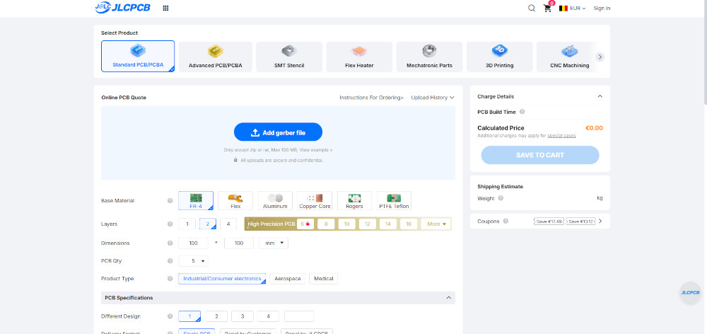
Task: Click Base Material help icon
Action: tap(170, 201)
